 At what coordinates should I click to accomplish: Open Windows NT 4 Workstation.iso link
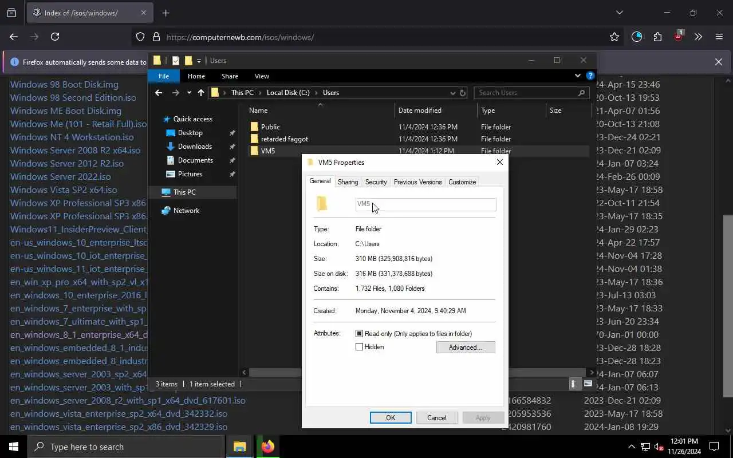[72, 137]
